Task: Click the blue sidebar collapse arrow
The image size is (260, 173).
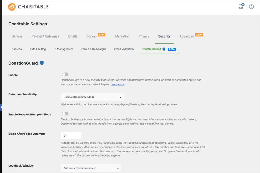Action: coord(1,107)
